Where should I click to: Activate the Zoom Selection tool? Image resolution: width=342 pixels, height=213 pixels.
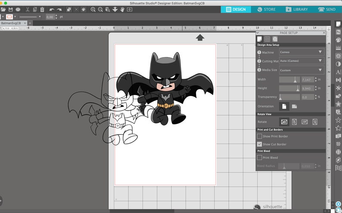coord(108,9)
